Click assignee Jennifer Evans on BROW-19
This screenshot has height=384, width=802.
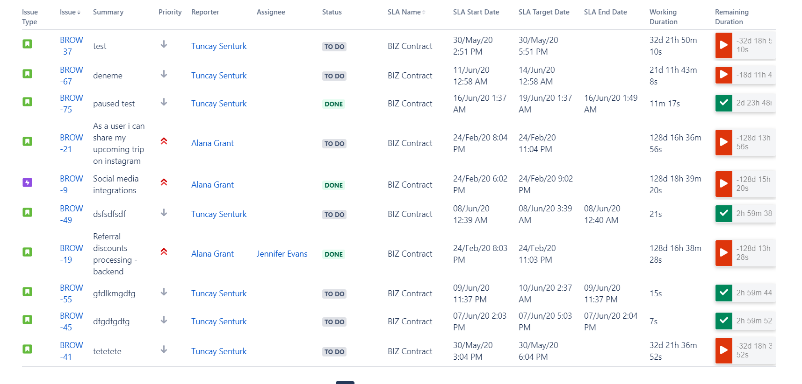(x=282, y=253)
